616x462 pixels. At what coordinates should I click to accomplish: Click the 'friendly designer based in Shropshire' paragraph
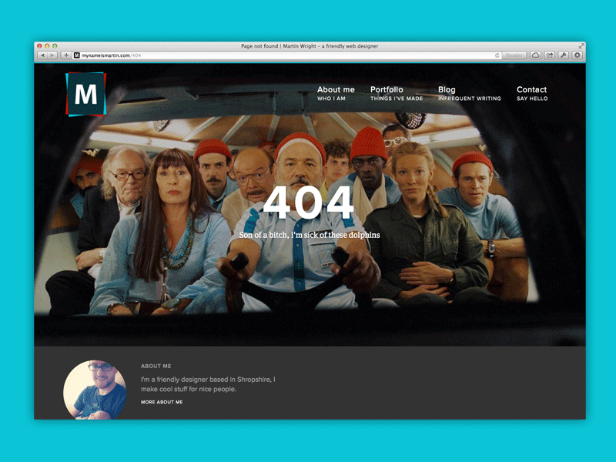(x=208, y=384)
